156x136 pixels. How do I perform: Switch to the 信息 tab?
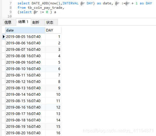click(9, 22)
